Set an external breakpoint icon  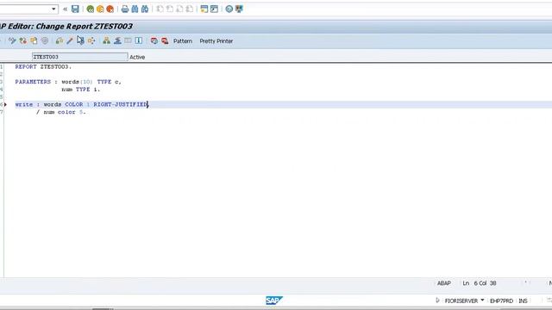click(165, 41)
